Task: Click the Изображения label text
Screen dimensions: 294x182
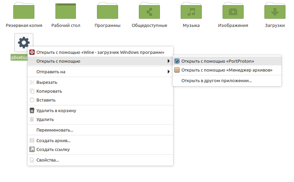Action: pos(233,25)
